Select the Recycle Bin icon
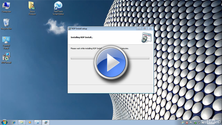The width and height of the screenshot is (222, 125). click(x=6, y=24)
